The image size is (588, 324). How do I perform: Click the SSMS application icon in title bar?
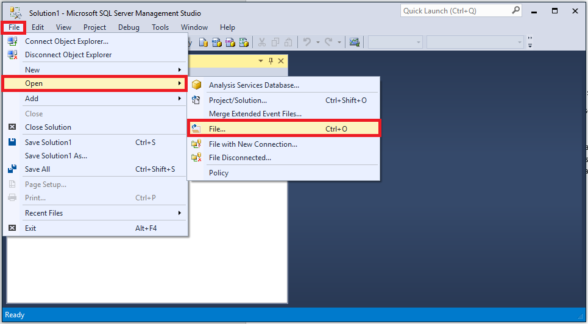pos(16,12)
